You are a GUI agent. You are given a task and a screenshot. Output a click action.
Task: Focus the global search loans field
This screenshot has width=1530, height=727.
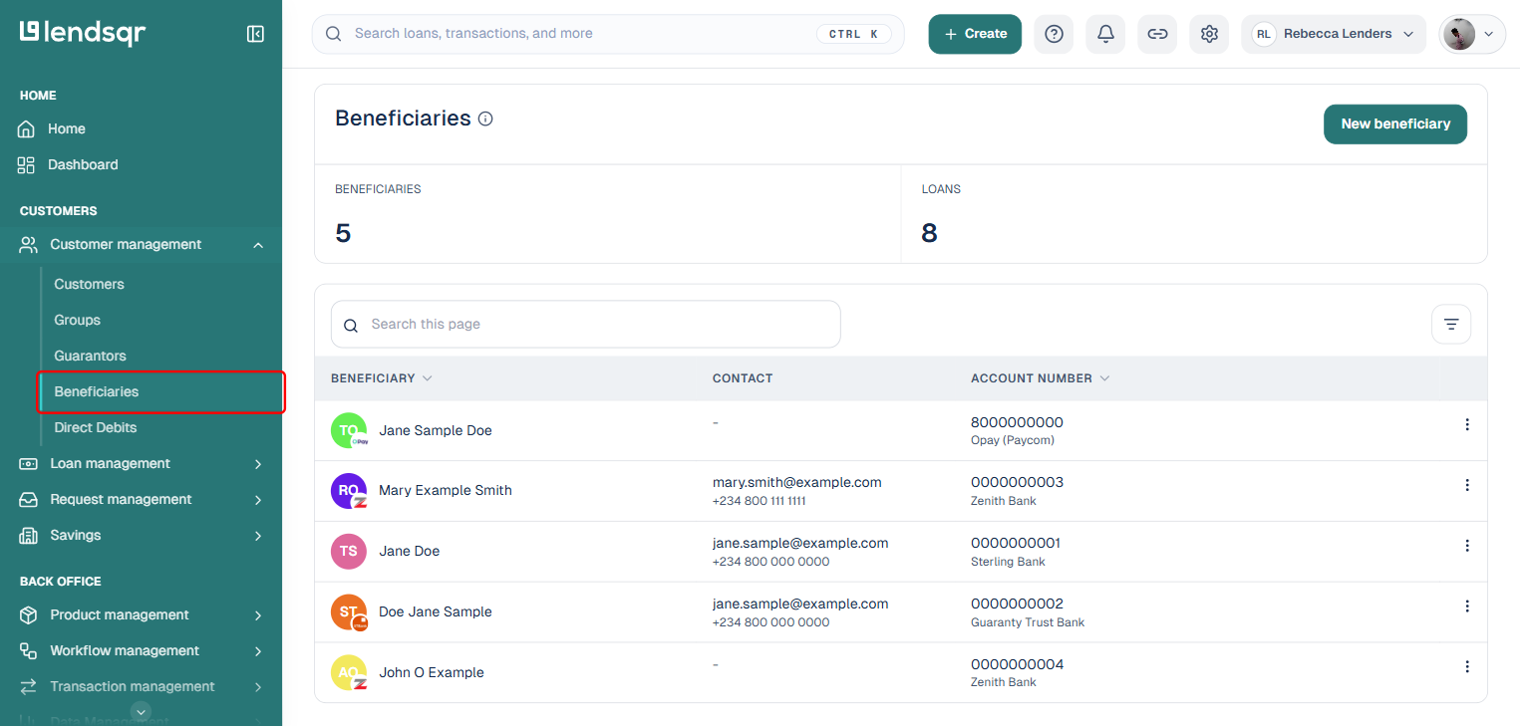tap(608, 34)
